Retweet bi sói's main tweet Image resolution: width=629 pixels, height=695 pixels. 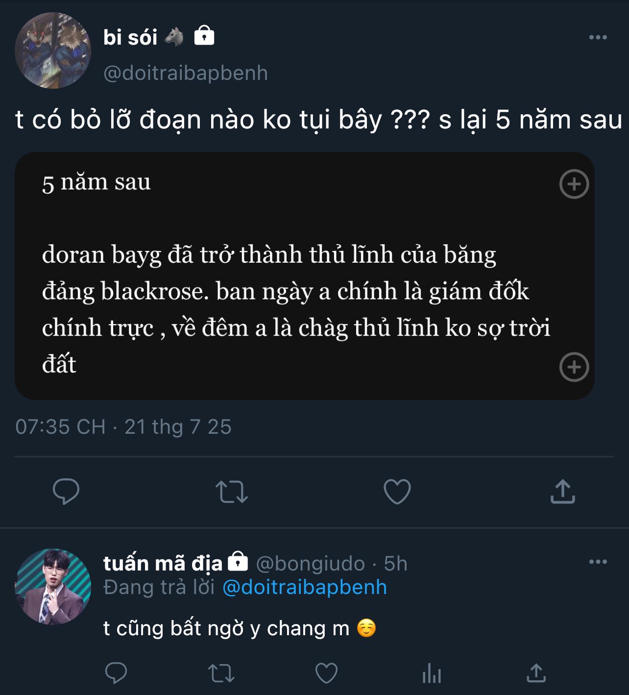231,492
